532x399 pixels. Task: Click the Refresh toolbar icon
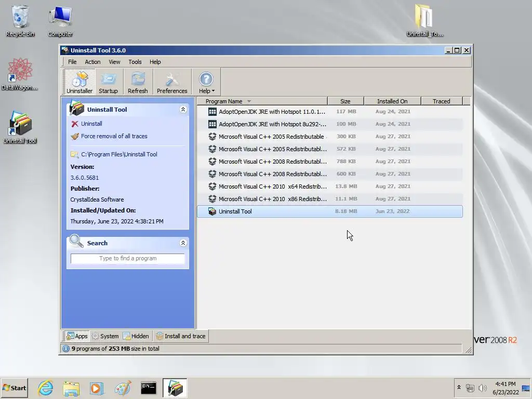pos(138,82)
